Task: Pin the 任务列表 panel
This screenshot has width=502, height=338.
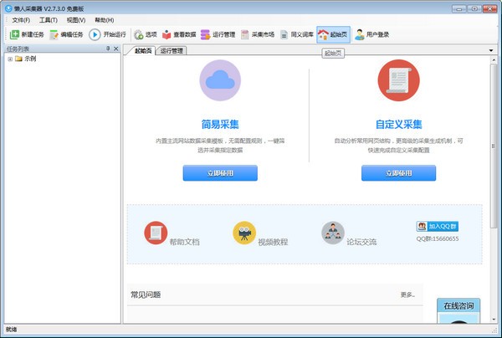Action: tap(108, 49)
